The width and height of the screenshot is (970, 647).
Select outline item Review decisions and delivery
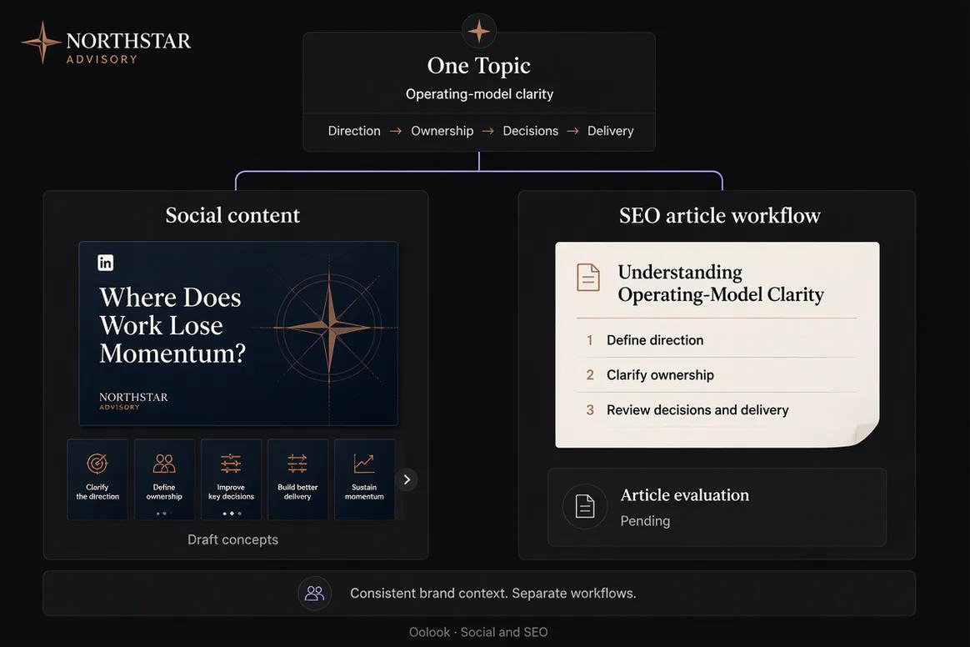coord(697,410)
